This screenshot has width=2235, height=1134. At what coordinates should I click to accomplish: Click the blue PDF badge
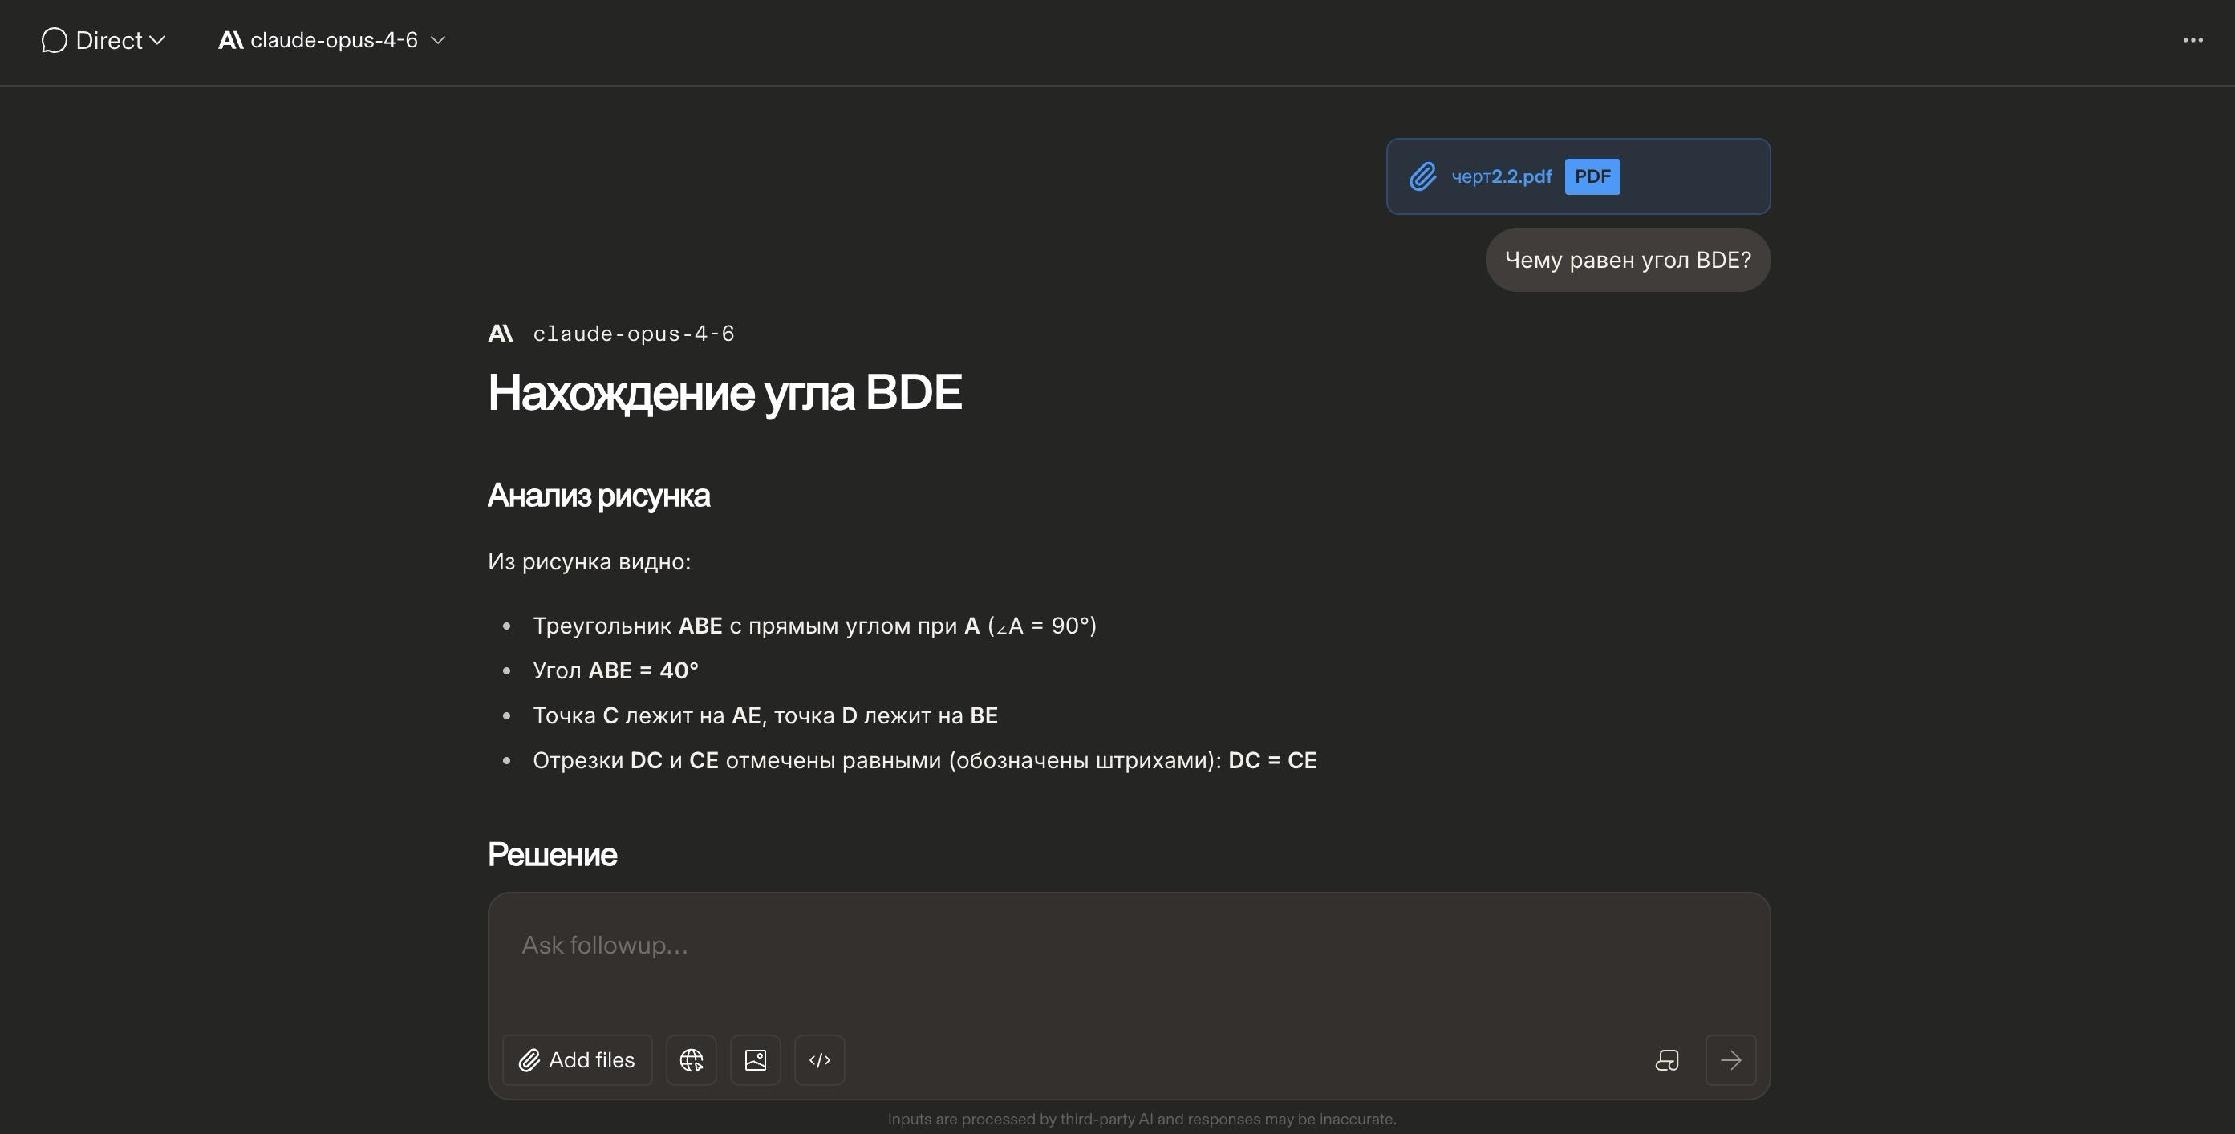click(1592, 177)
